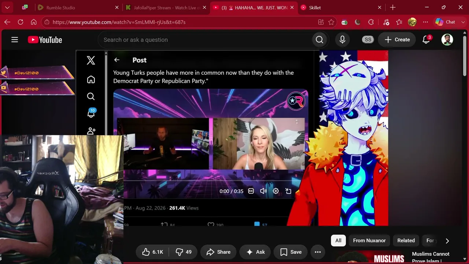This screenshot has width=469, height=264.
Task: Open a new browser tab
Action: pyautogui.click(x=393, y=7)
